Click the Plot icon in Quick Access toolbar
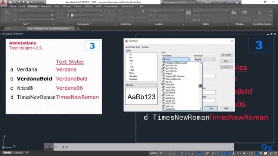This screenshot has width=278, height=156. point(28,2)
